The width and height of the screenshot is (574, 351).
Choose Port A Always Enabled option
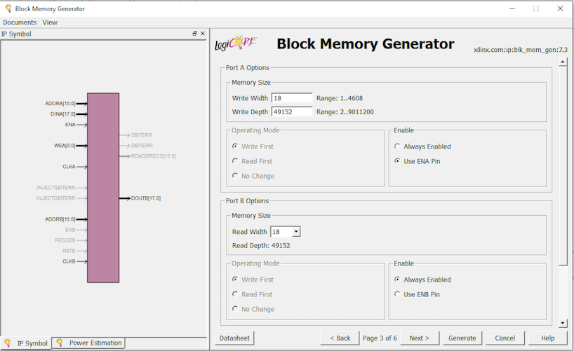[x=397, y=146]
